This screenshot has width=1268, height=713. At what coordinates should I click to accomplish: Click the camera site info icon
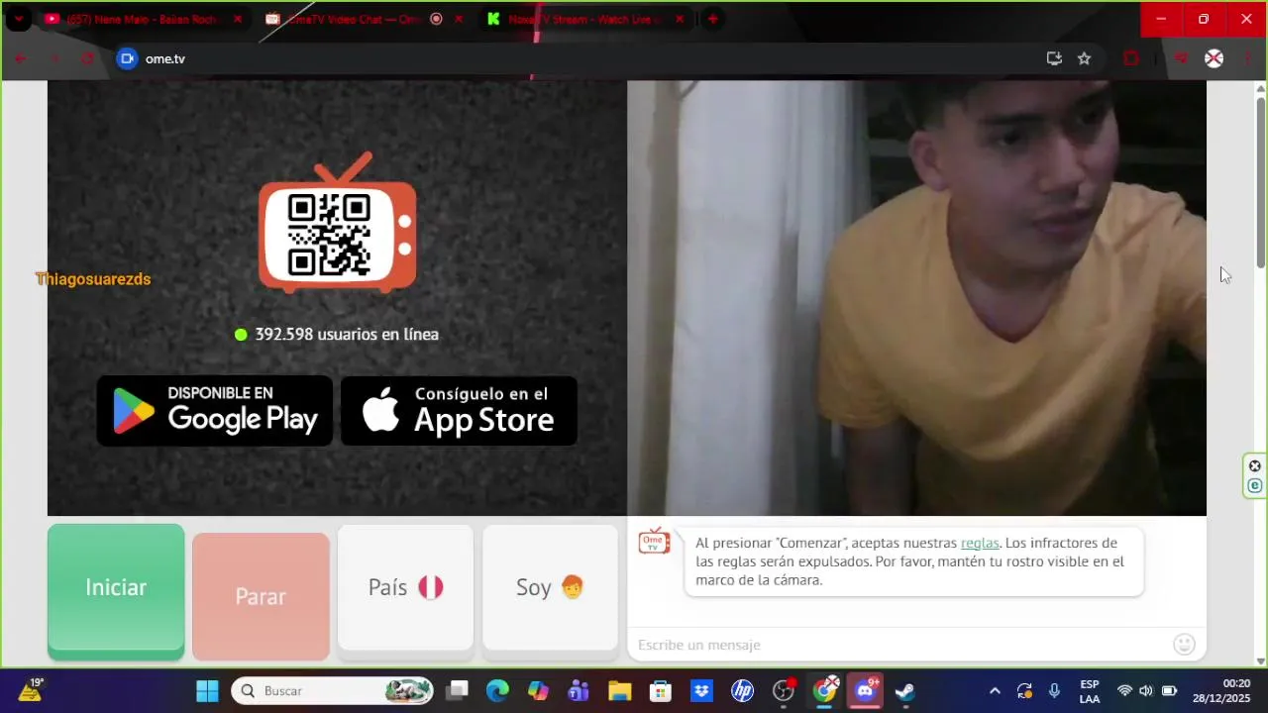[127, 58]
